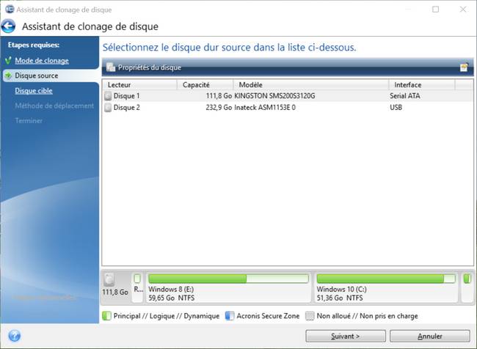The height and width of the screenshot is (349, 477).
Task: Click the blue back arrow icon
Action: pyautogui.click(x=8, y=26)
